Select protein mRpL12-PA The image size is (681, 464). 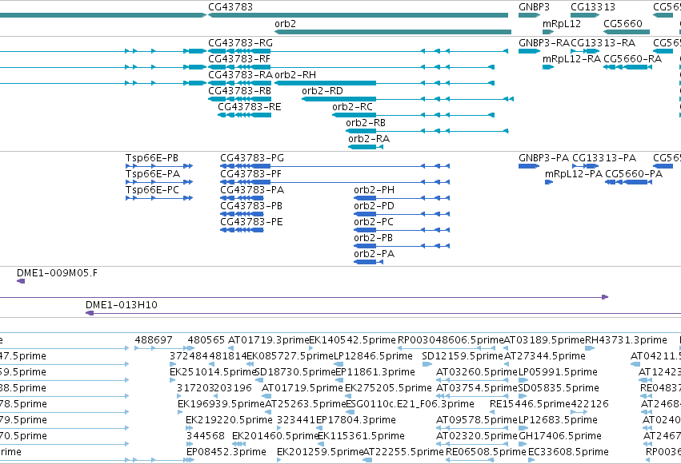click(x=549, y=182)
